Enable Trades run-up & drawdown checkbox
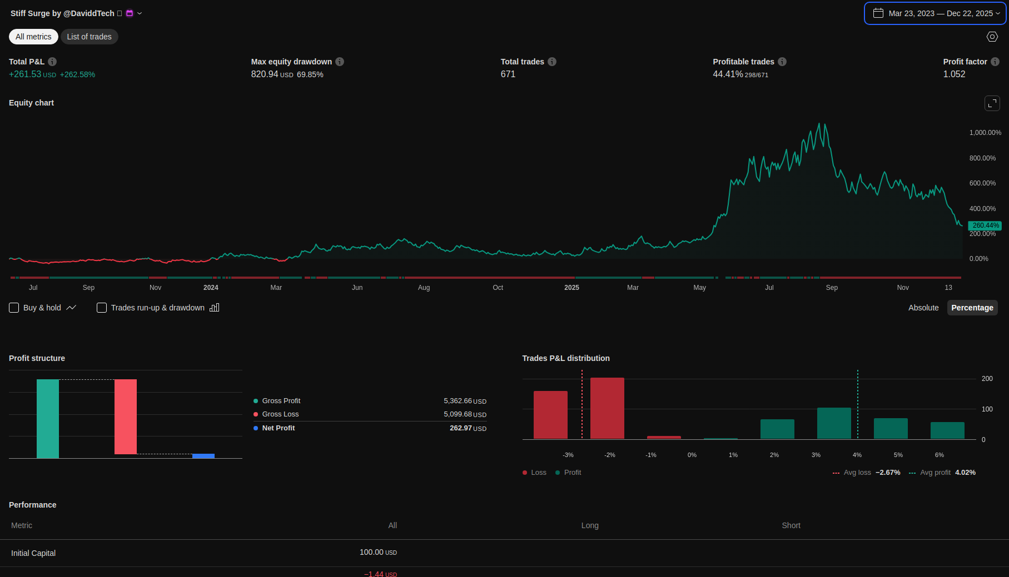The width and height of the screenshot is (1009, 577). tap(102, 308)
